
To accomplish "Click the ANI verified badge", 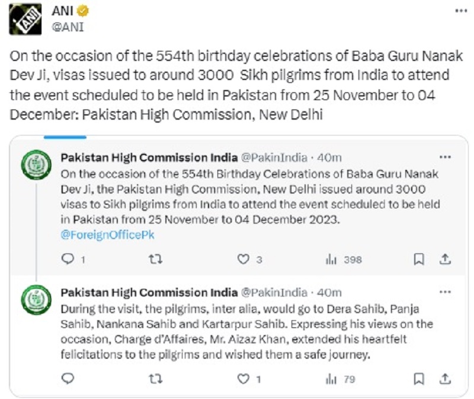I will click(x=82, y=11).
